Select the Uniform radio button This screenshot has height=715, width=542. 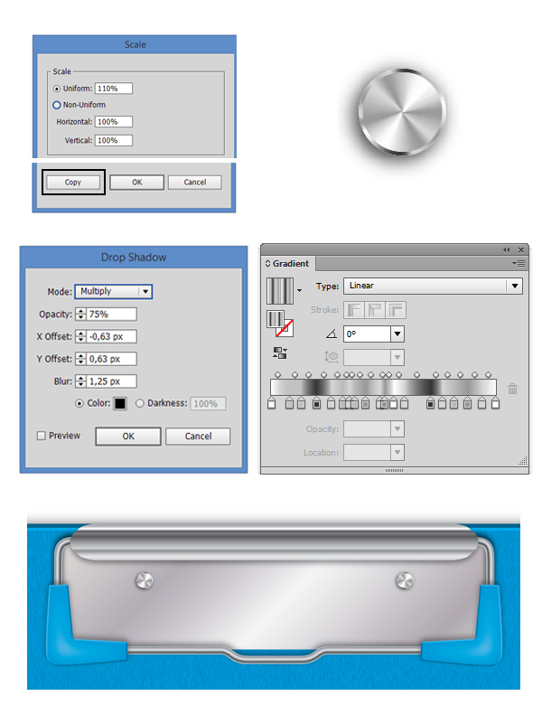pyautogui.click(x=57, y=89)
